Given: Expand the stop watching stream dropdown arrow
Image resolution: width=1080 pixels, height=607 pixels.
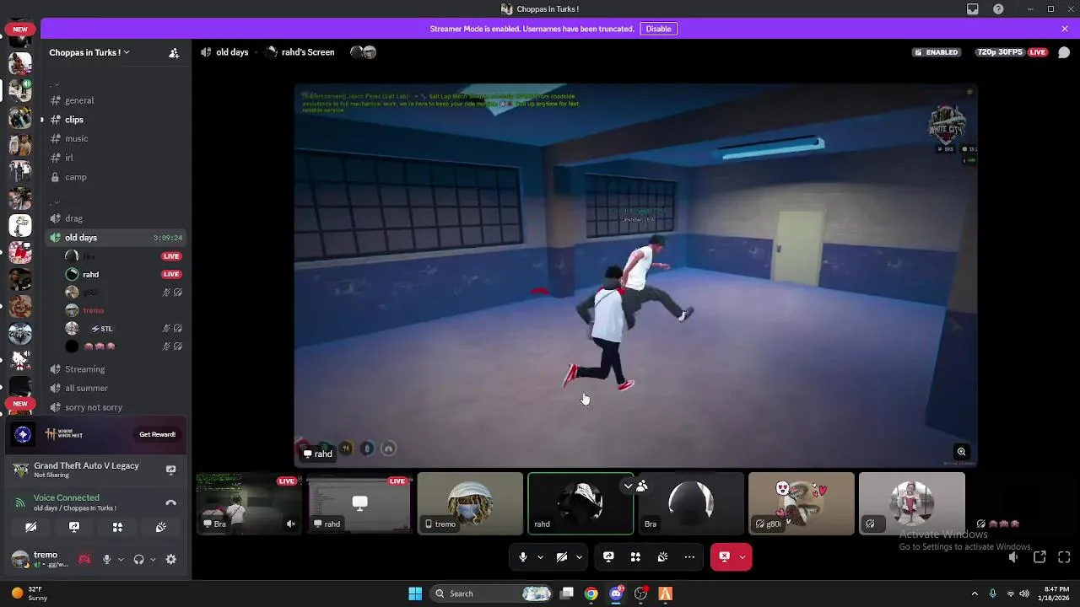Looking at the screenshot, I should pos(742,556).
